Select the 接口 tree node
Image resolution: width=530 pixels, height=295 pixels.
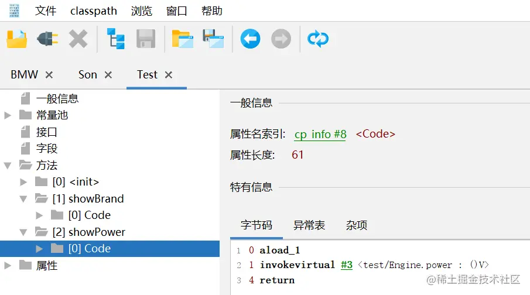click(47, 132)
